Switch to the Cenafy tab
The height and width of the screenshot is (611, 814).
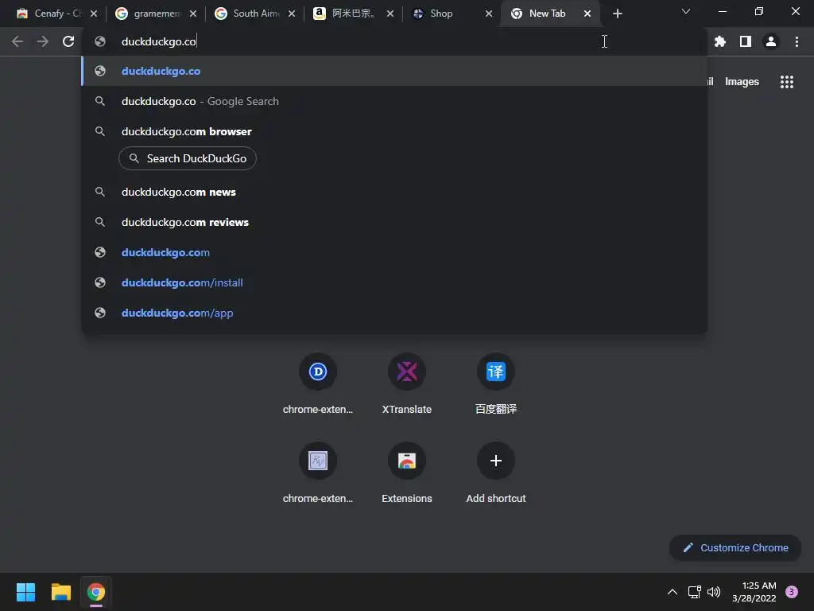[x=50, y=14]
